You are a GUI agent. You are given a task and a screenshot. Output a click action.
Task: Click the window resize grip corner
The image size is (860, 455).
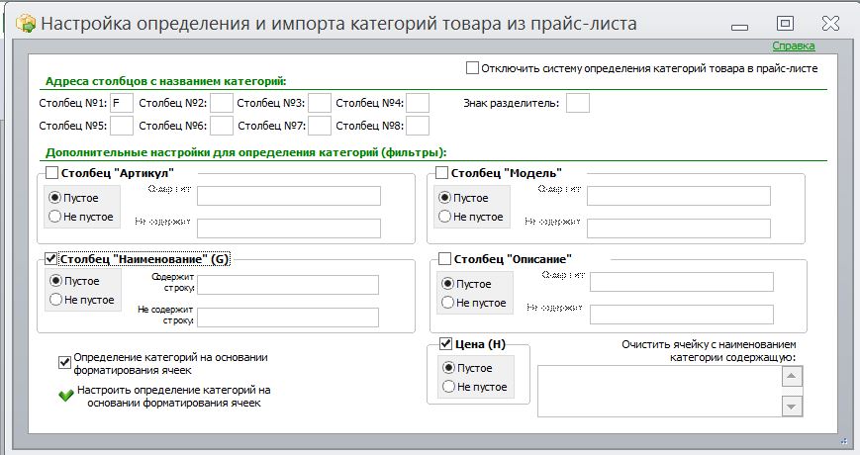click(843, 440)
